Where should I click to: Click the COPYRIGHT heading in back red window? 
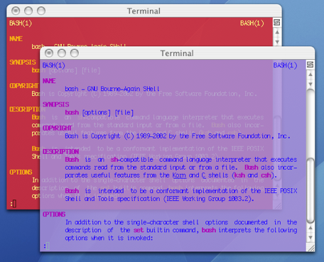tap(24, 86)
